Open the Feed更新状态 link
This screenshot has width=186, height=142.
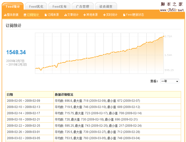[135, 15]
